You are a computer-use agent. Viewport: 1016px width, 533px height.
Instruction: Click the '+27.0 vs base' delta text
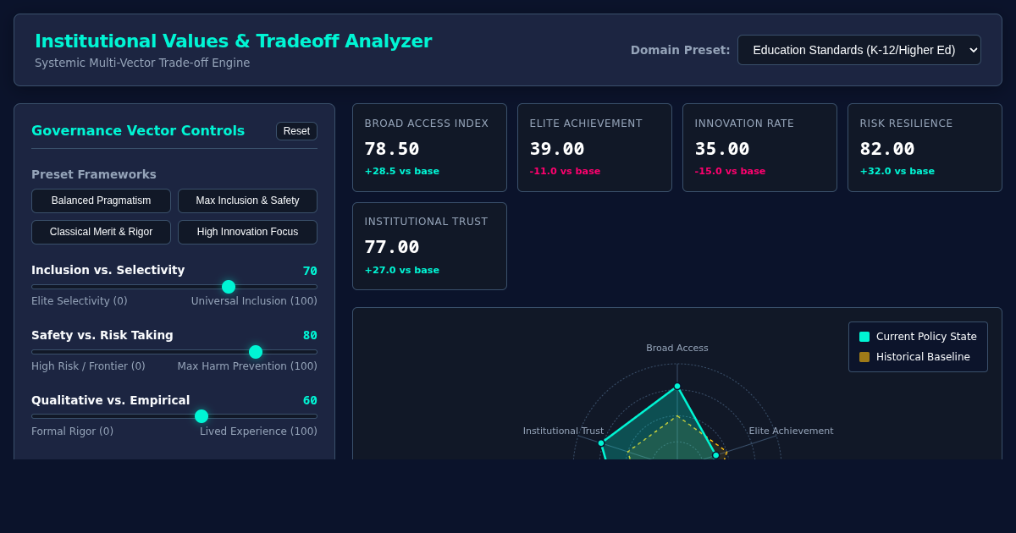pos(402,270)
